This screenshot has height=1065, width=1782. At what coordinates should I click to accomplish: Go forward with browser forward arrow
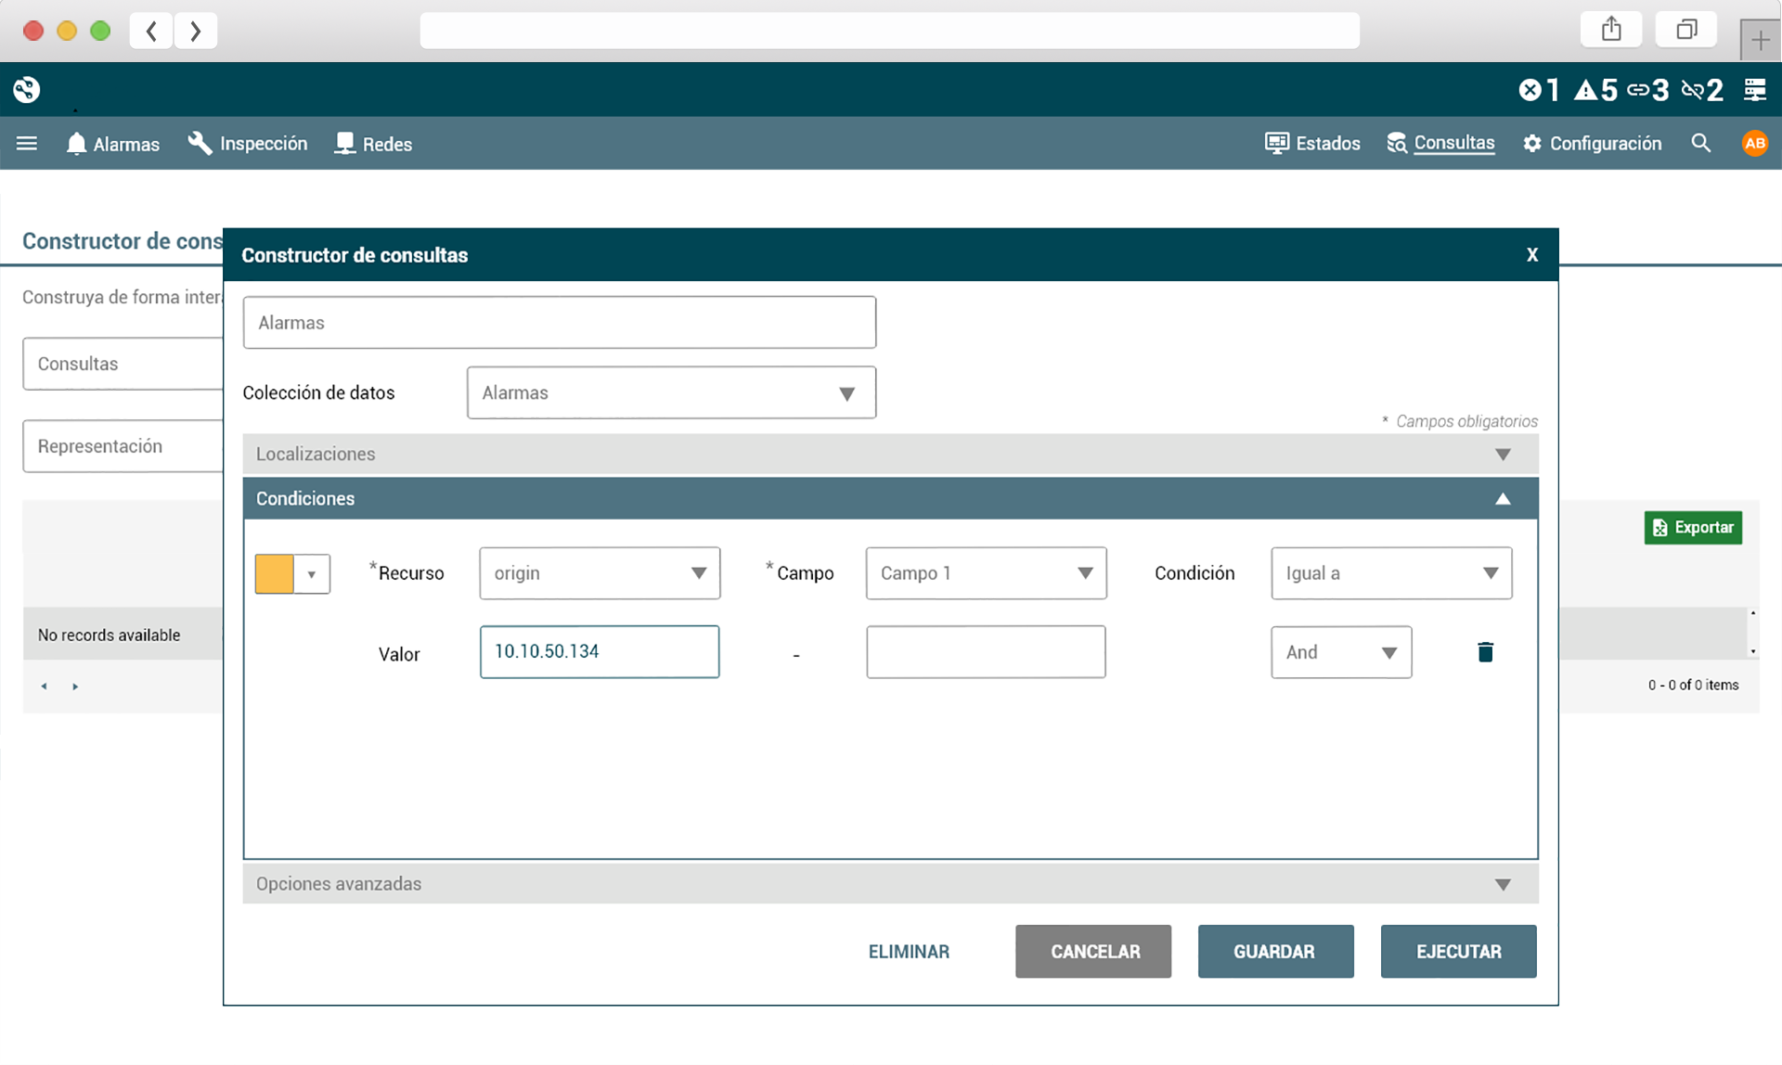(195, 31)
